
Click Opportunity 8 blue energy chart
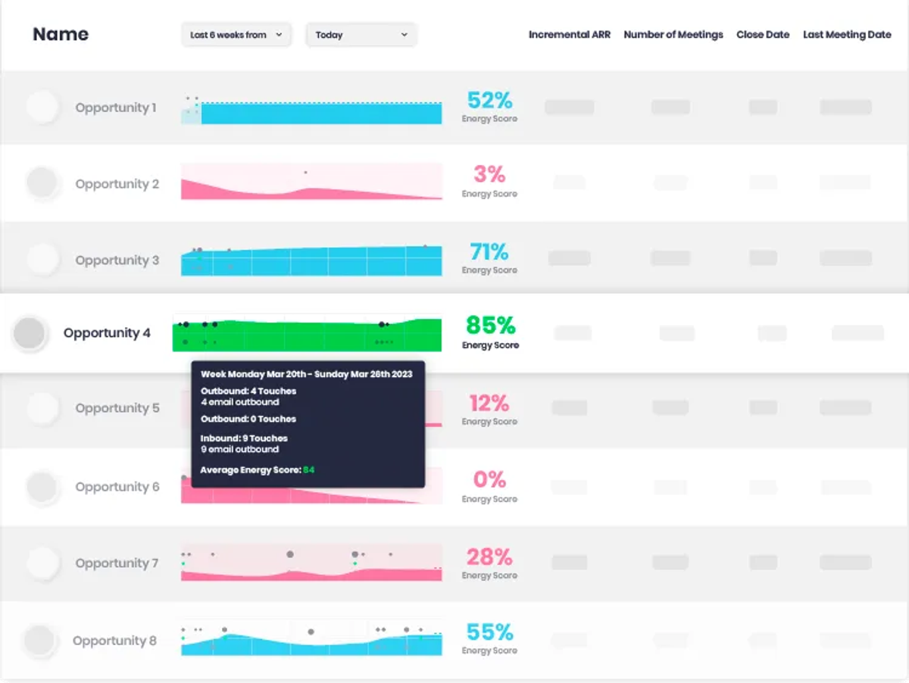coord(311,639)
